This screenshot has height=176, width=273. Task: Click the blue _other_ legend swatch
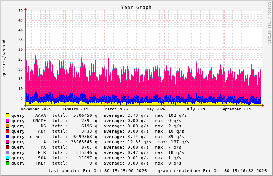click(x=7, y=137)
